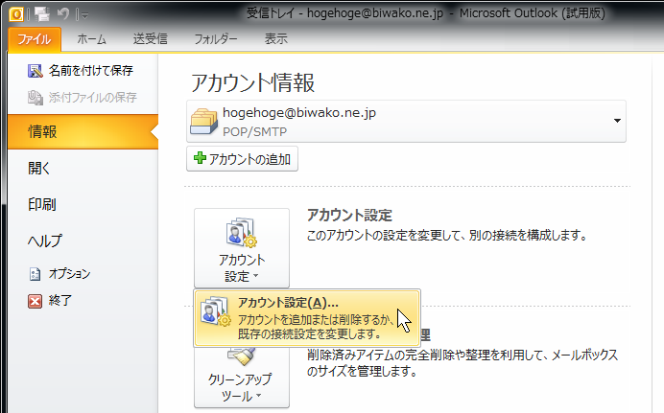Viewport: 664px width, 413px height.
Task: Click the undo arrow in quick access toolbar
Action: (63, 14)
